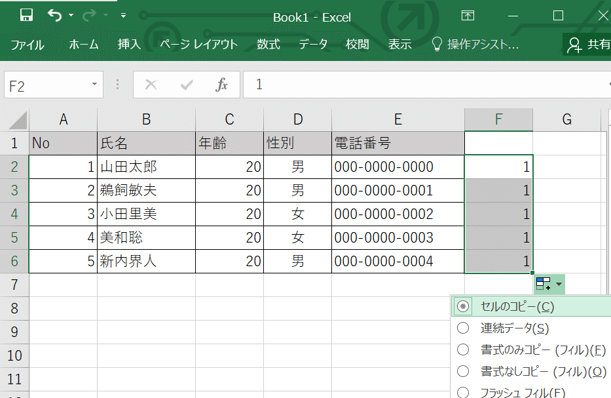Click cell 000-0000-0004
This screenshot has width=611, height=398.
coord(398,261)
